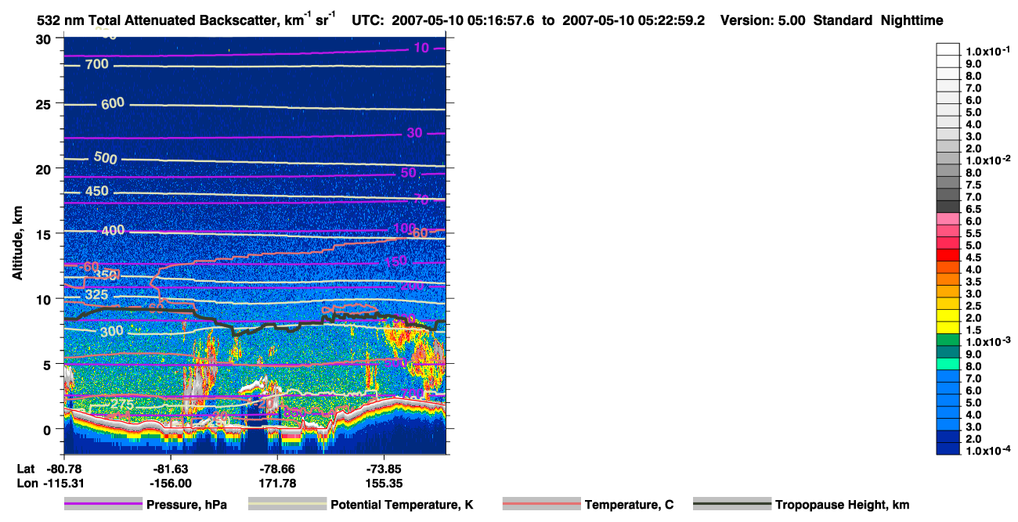Click the 1.0x10-1 colorbar label

[x=987, y=51]
